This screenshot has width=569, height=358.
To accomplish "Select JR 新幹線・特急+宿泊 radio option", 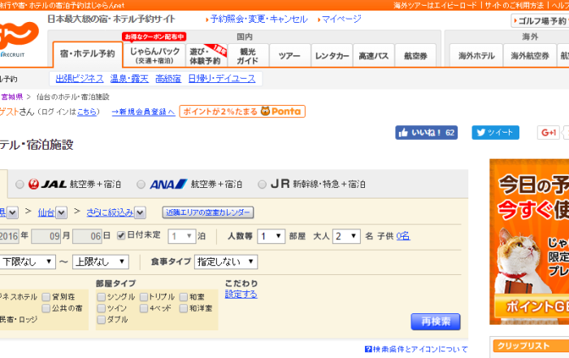I will coord(262,185).
